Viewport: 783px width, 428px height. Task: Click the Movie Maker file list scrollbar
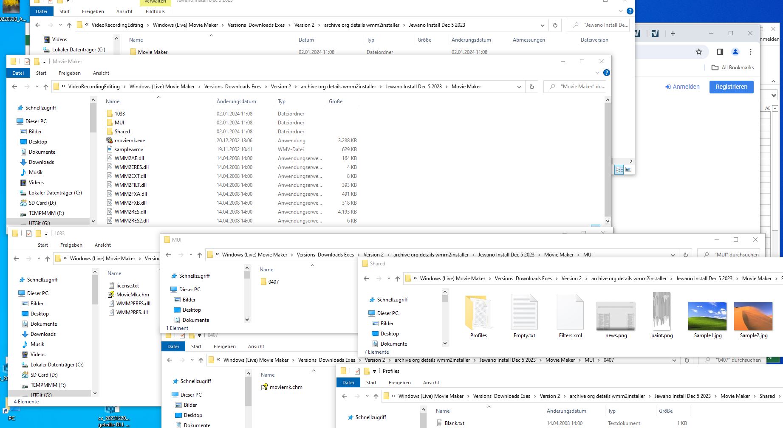[x=608, y=160]
